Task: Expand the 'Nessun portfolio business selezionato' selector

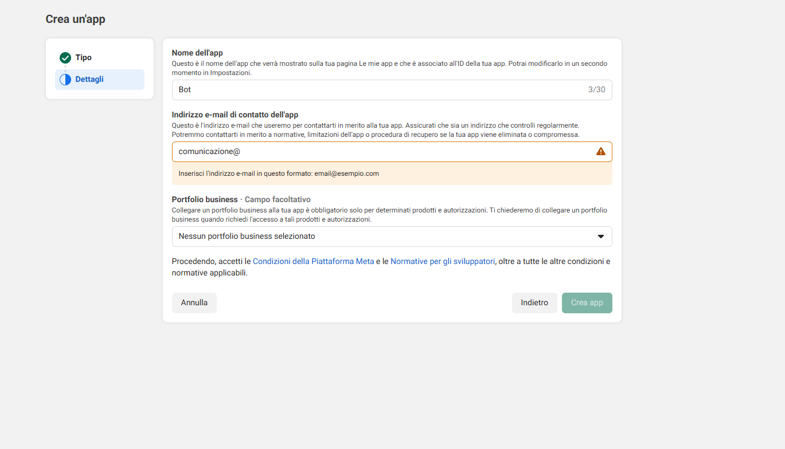Action: [x=392, y=236]
